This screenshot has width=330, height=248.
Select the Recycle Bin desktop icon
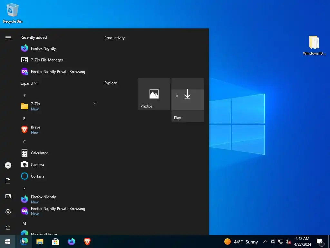coord(13,13)
